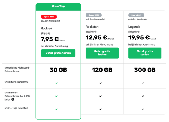Click Rookie+ 5.300+ Tage Retention checkmark

[56, 109]
